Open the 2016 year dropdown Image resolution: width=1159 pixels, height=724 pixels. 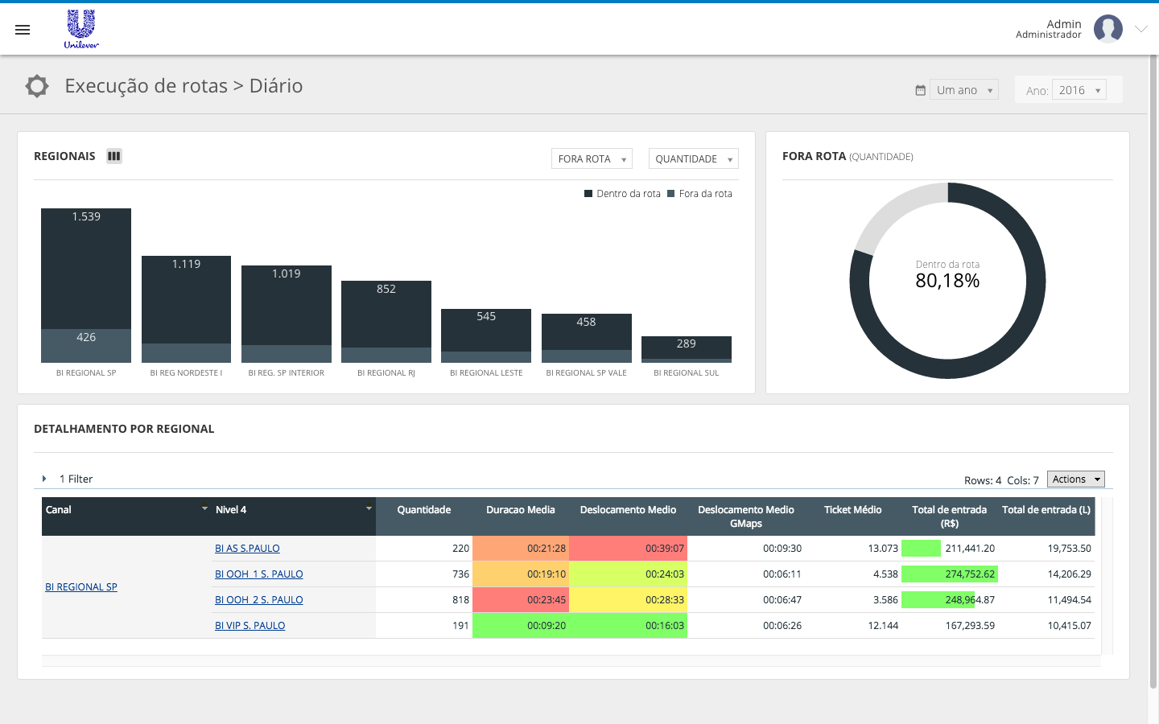(1079, 89)
